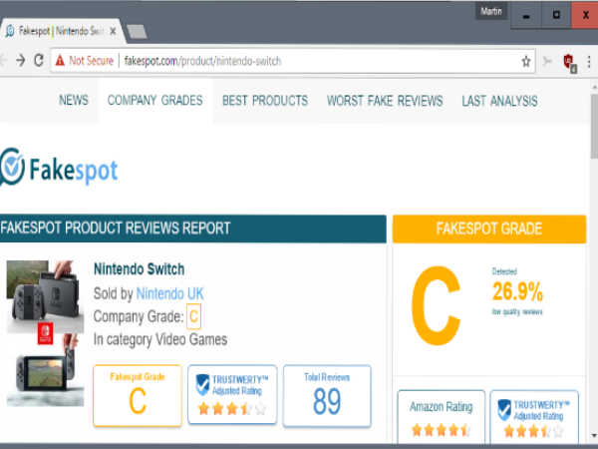Image resolution: width=598 pixels, height=449 pixels.
Task: Open a new tab with the tab button
Action: pos(137,32)
